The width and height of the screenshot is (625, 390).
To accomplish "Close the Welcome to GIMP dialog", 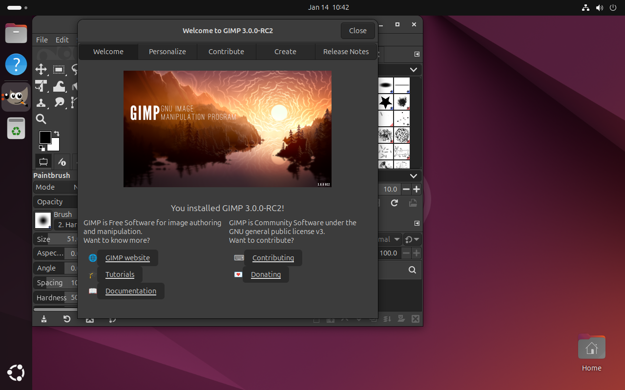I will (358, 30).
